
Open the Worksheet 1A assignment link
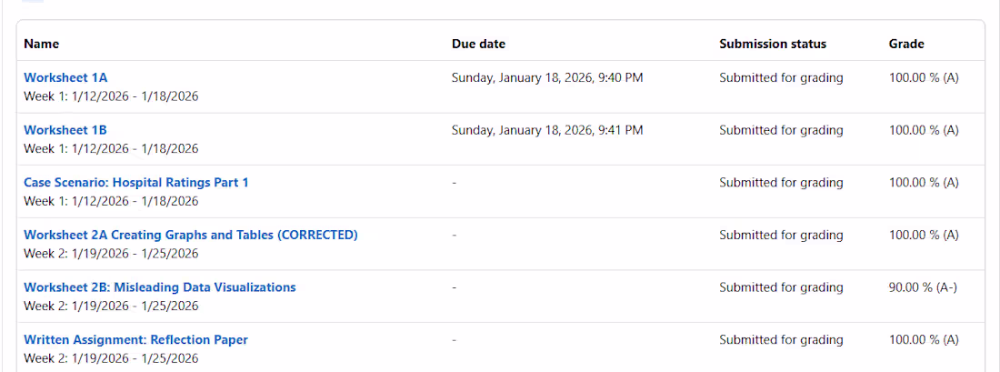pyautogui.click(x=65, y=78)
